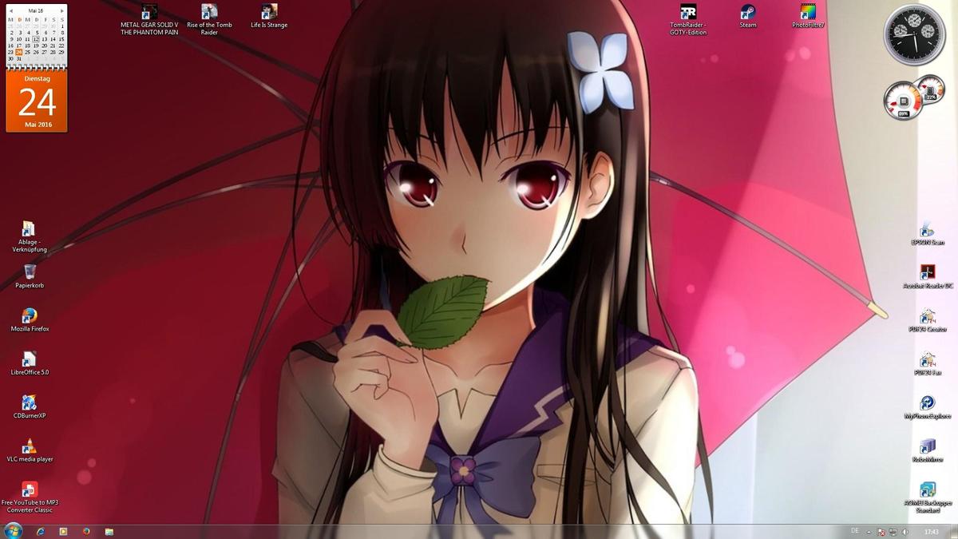The width and height of the screenshot is (958, 539).
Task: Open AOMEI Backupper Standard icon
Action: (x=928, y=497)
